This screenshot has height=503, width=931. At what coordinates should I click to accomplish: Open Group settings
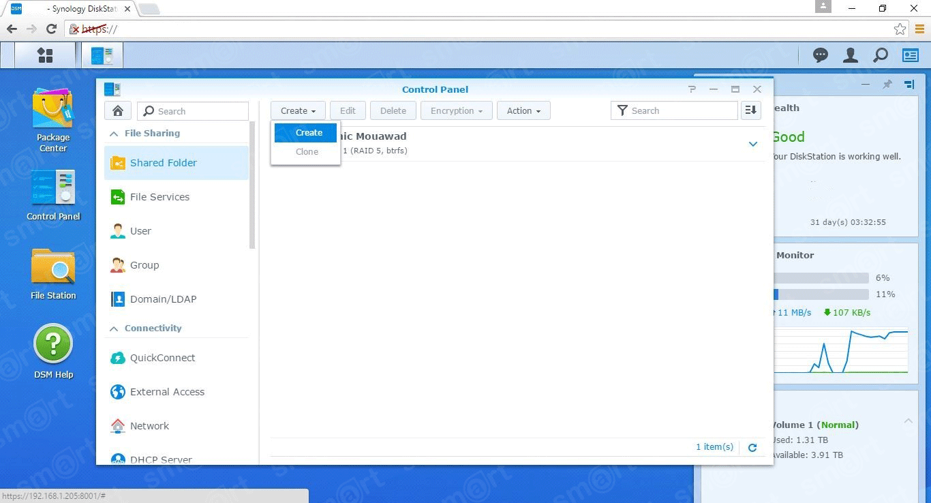[x=177, y=265]
